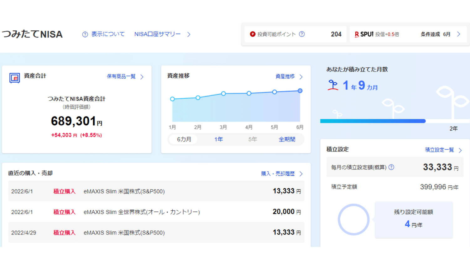Select the 5年 period tab
470x264 pixels.
pos(253,139)
